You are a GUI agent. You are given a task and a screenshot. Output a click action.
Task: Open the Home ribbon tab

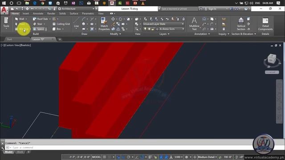(15, 14)
